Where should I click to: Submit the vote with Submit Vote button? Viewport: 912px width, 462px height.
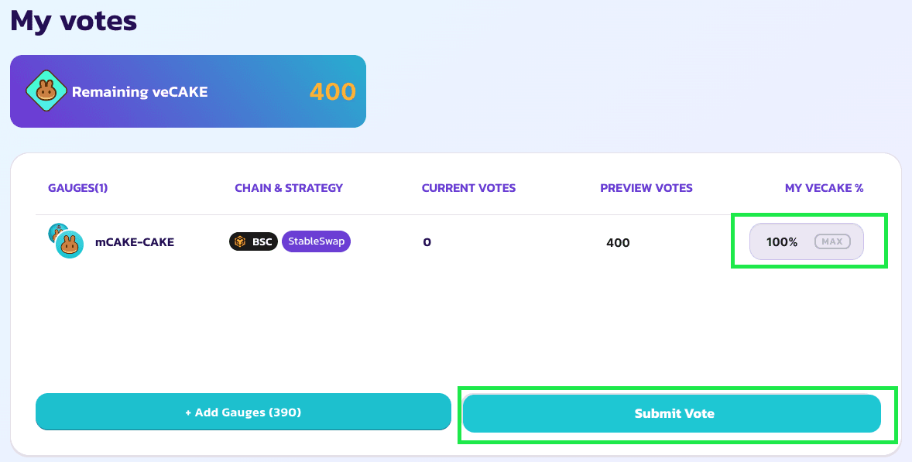[672, 413]
